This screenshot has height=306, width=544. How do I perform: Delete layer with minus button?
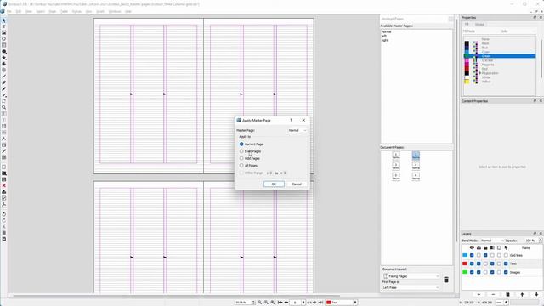[x=493, y=295]
